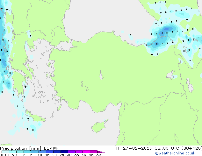Click legend swatch between 0.1 and 0.5
Viewport: 202px width, 156px height.
pyautogui.click(x=5, y=152)
